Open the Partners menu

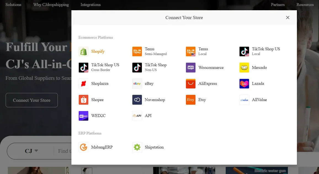[x=278, y=4]
